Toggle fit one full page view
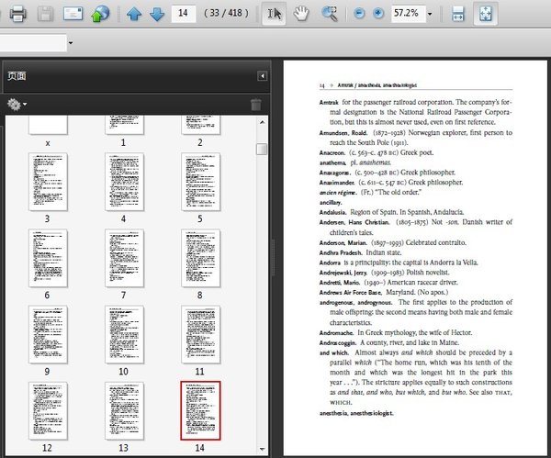551x458 pixels. pos(485,14)
